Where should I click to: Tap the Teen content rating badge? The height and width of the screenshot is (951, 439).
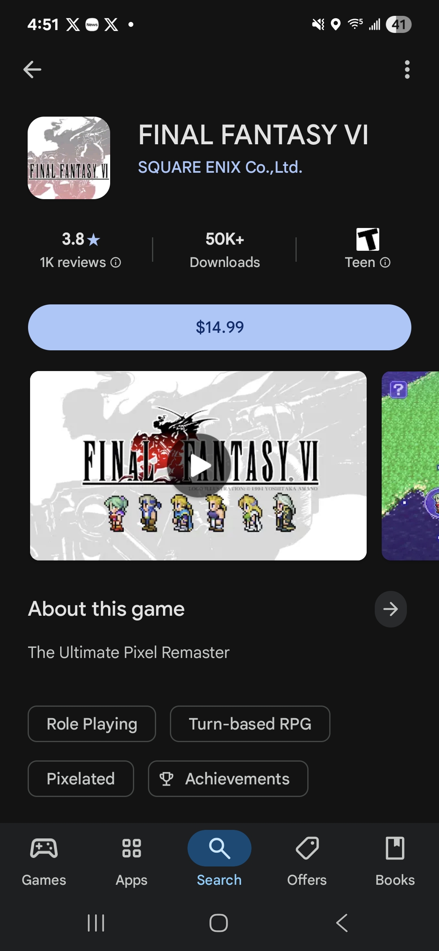368,239
